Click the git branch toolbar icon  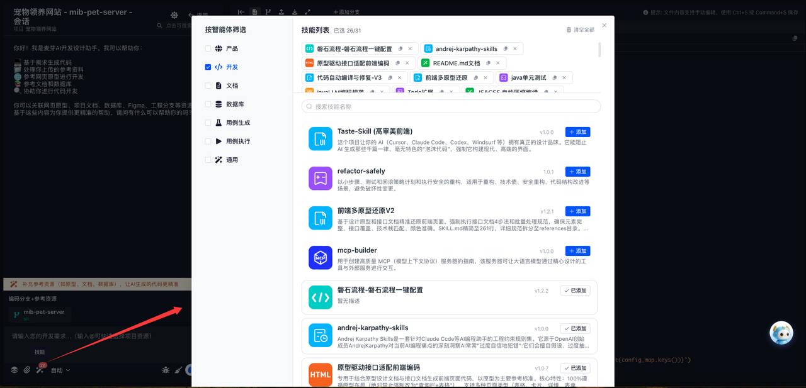pos(268,12)
